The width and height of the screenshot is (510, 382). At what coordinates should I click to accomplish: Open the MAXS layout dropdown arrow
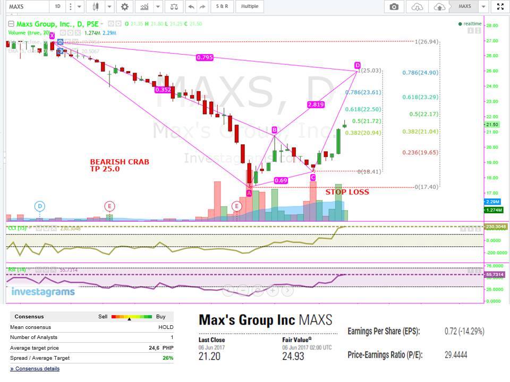click(x=482, y=6)
